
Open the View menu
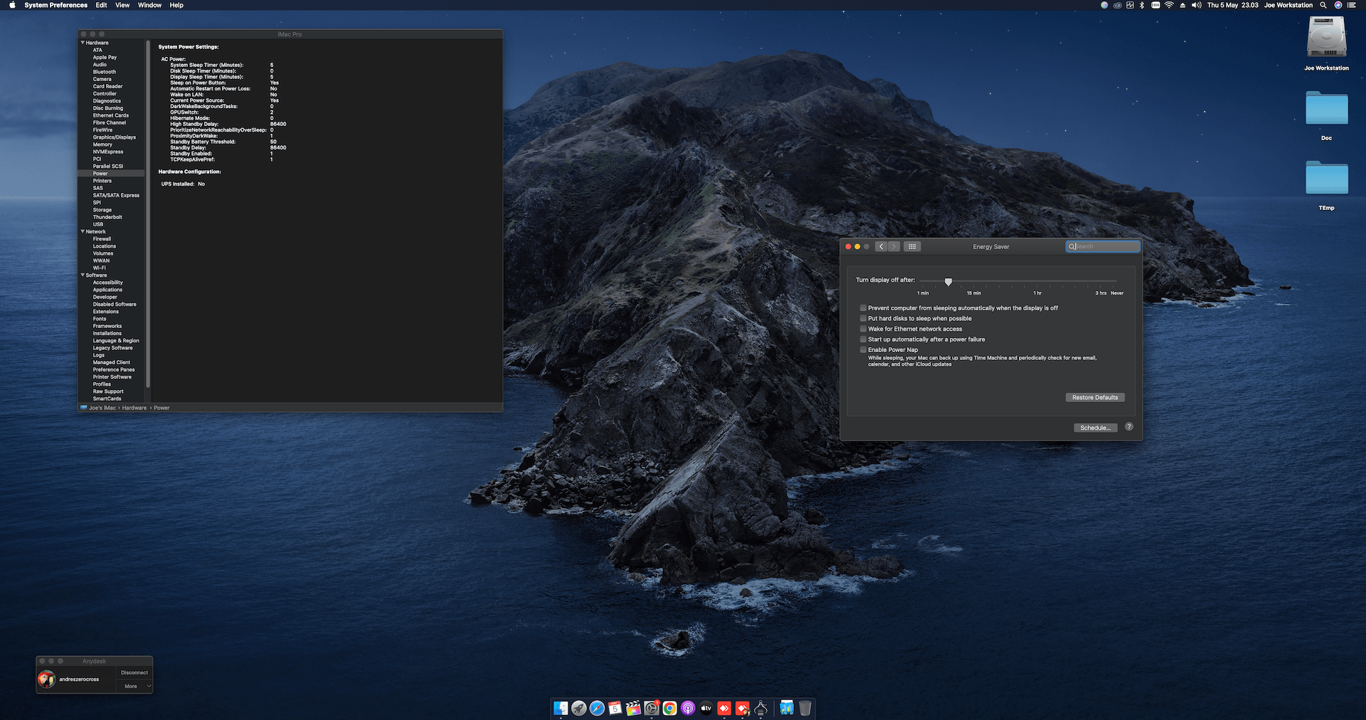pos(122,5)
